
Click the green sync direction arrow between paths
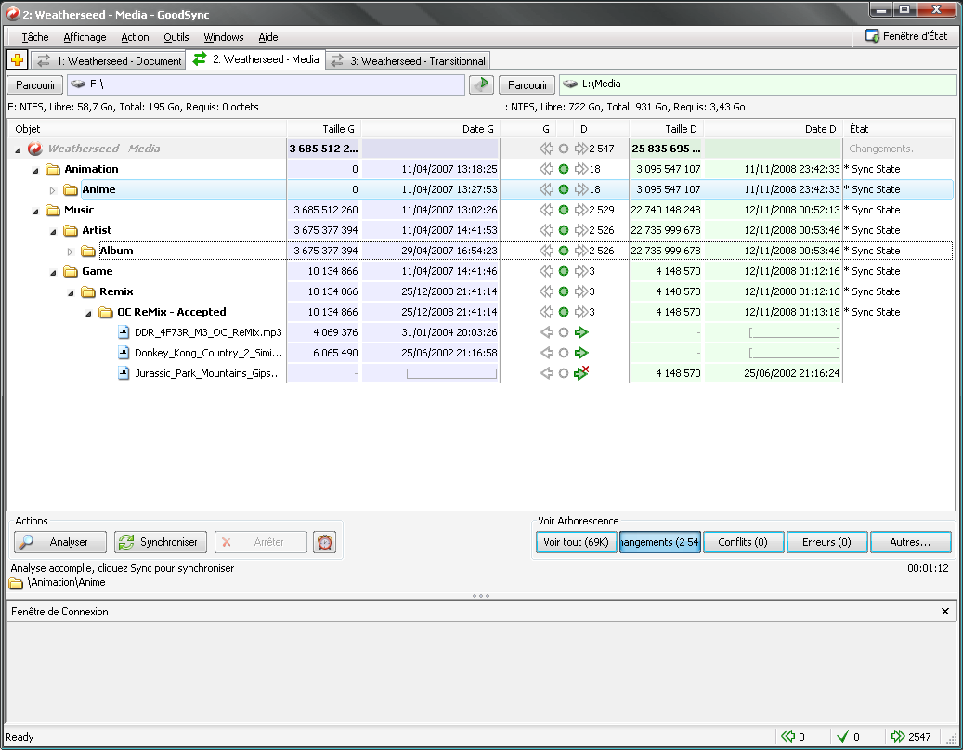[480, 84]
